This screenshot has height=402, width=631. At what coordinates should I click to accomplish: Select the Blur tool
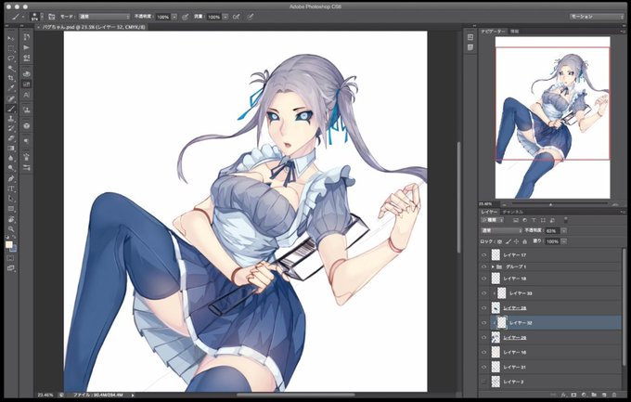pos(11,159)
